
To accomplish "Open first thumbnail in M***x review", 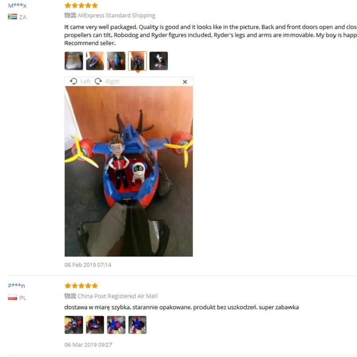I will pyautogui.click(x=74, y=61).
